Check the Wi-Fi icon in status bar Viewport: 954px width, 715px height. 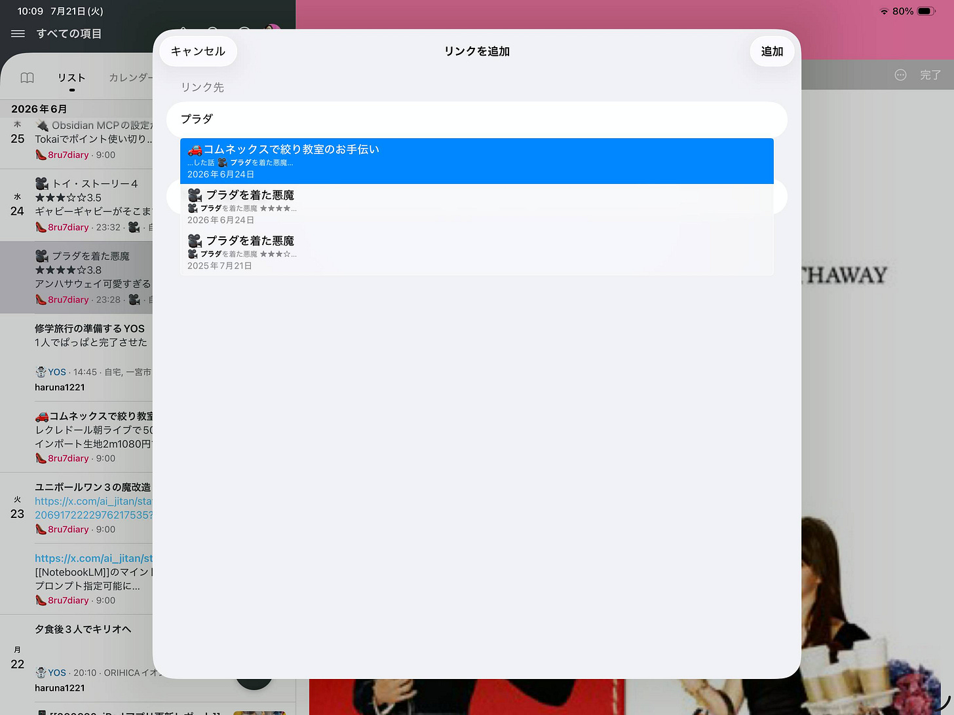coord(884,11)
